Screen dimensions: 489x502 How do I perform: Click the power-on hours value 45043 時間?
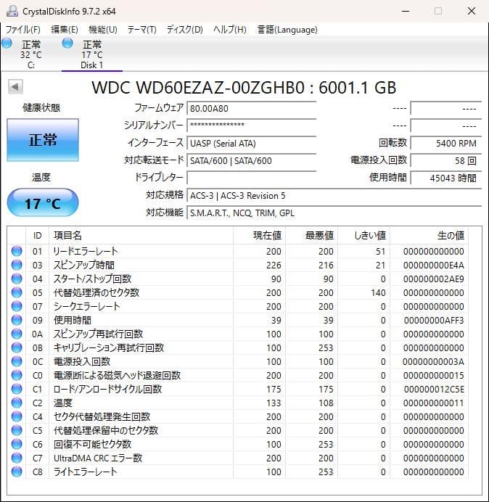pyautogui.click(x=446, y=178)
